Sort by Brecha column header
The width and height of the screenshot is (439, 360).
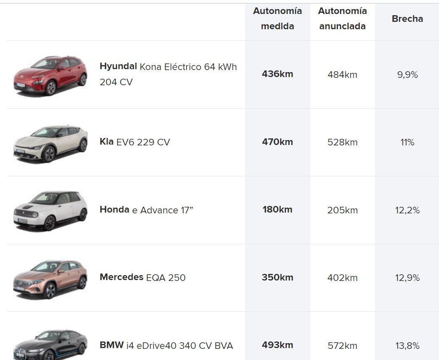[407, 19]
